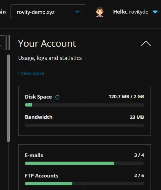Viewport: 161px width, 190px height.
Task: Click the Your Account heading
Action: click(47, 43)
